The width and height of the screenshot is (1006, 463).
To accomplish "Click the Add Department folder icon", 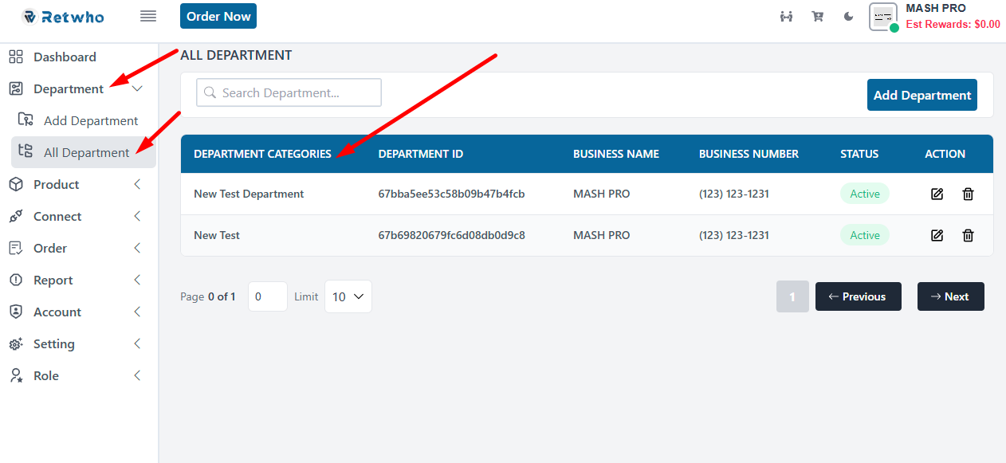I will coord(26,120).
